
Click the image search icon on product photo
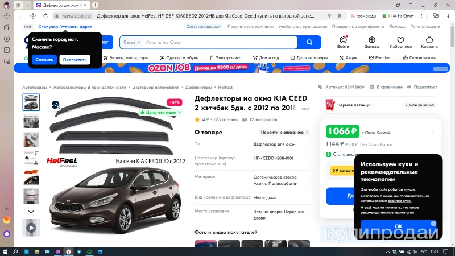click(x=56, y=105)
